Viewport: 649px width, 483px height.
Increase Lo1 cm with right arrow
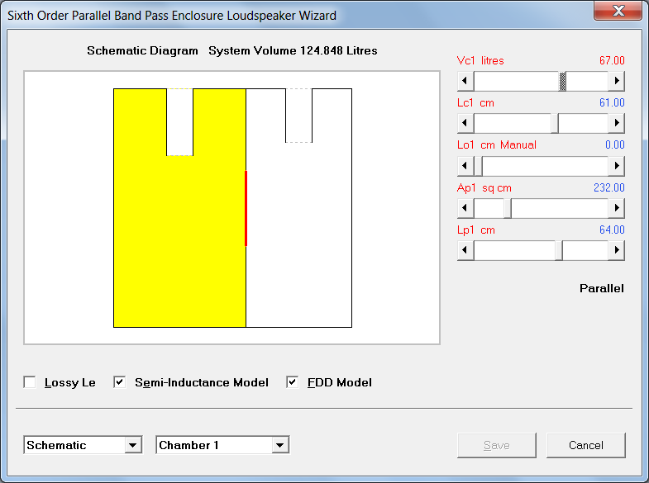616,166
